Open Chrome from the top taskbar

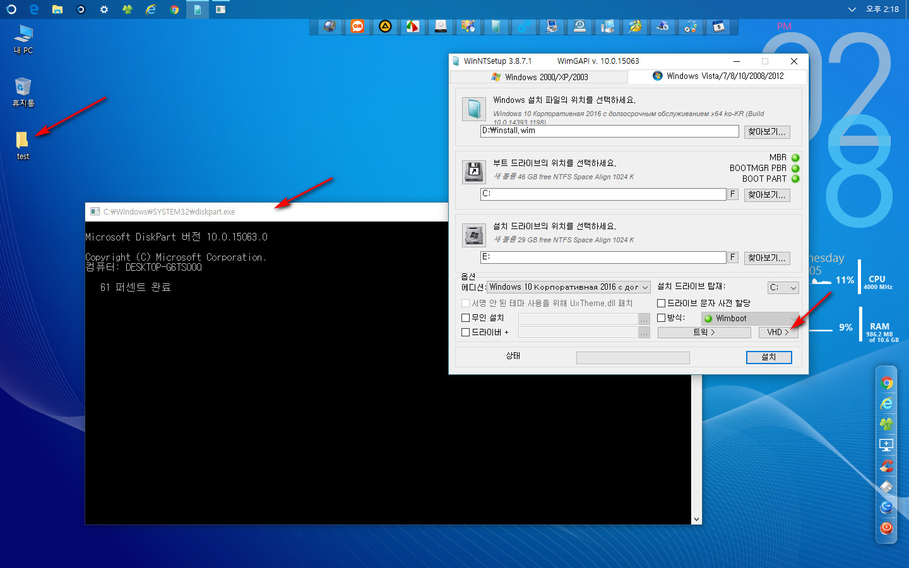point(174,9)
